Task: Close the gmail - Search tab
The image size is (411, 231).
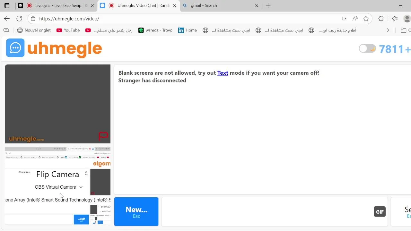Action: pyautogui.click(x=257, y=5)
